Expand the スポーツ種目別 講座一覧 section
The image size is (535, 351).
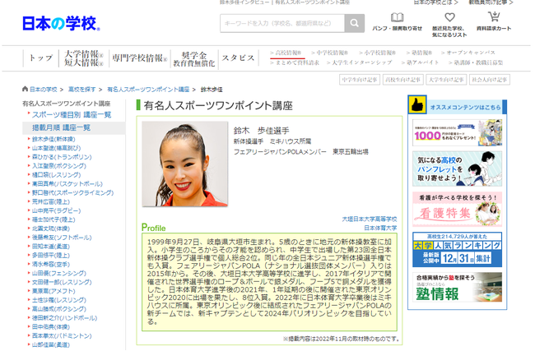point(71,115)
